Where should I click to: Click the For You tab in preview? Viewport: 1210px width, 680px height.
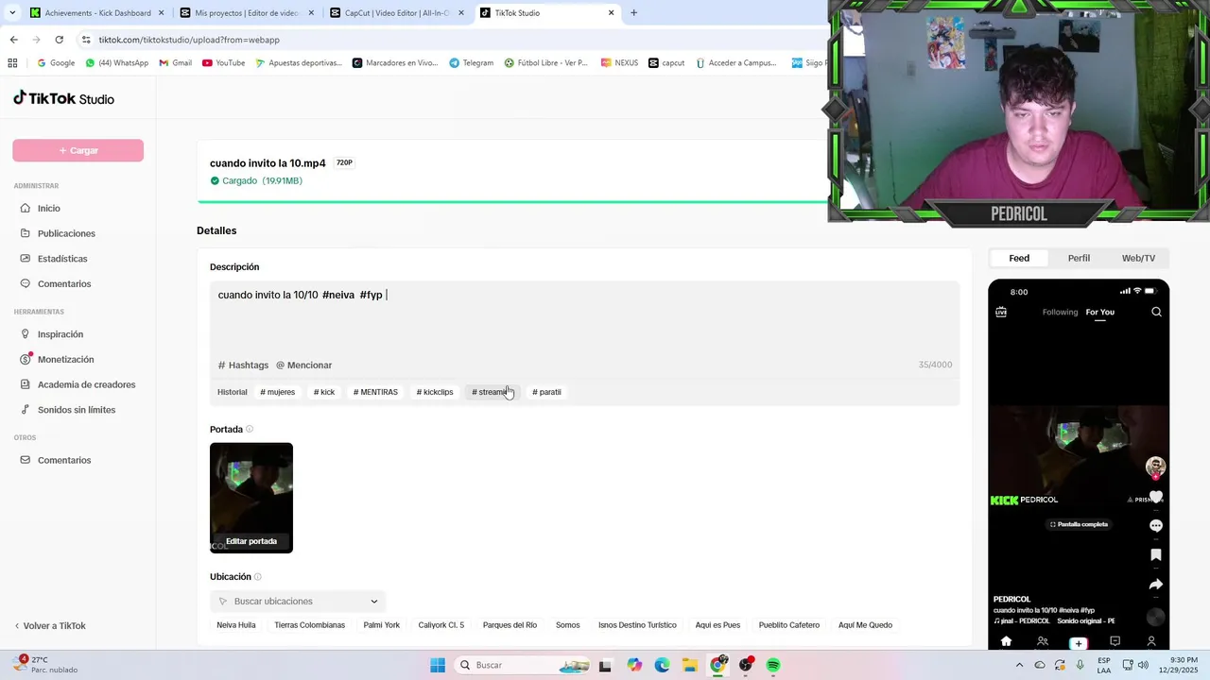coord(1099,312)
